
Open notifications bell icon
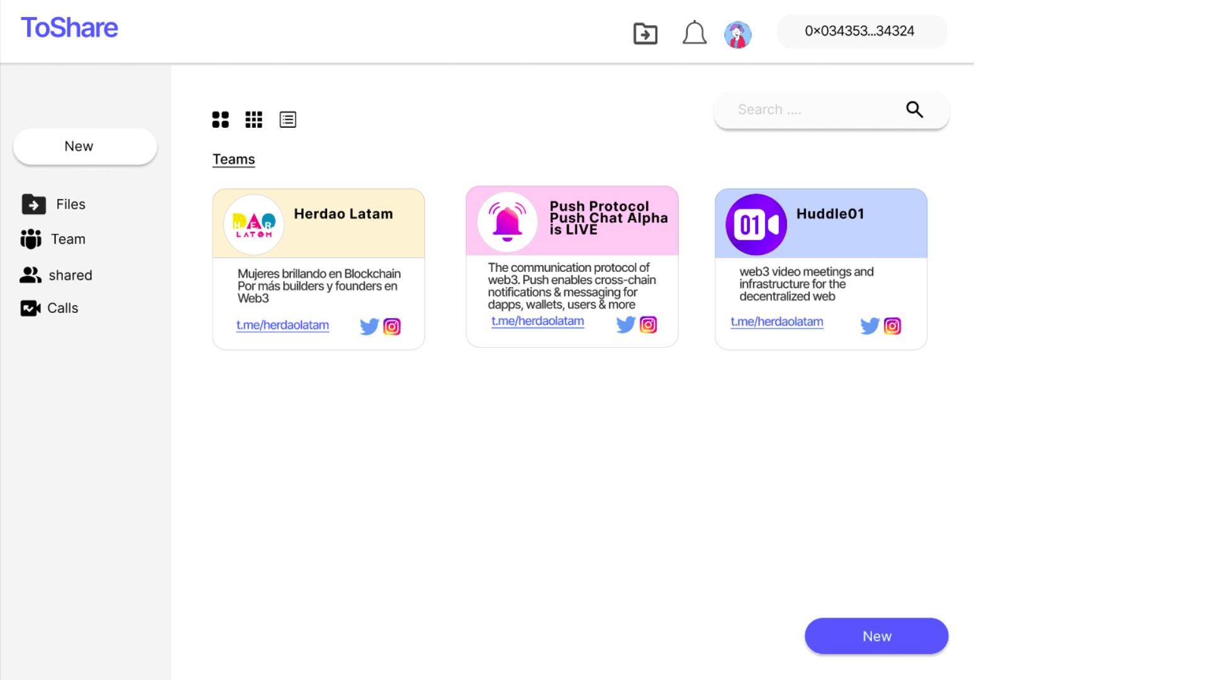[x=694, y=33]
